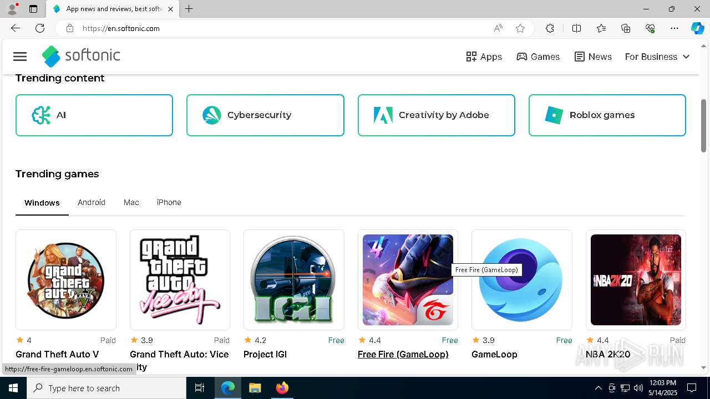Screen dimensions: 710x399
Task: Open the taskbar clock and date
Action: (663, 388)
